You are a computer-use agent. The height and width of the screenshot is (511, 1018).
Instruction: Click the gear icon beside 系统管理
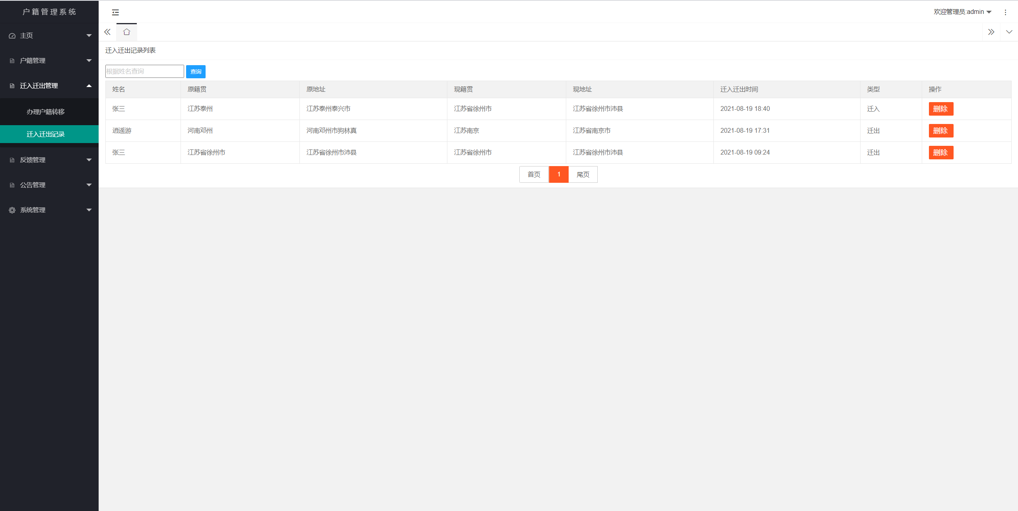(12, 210)
